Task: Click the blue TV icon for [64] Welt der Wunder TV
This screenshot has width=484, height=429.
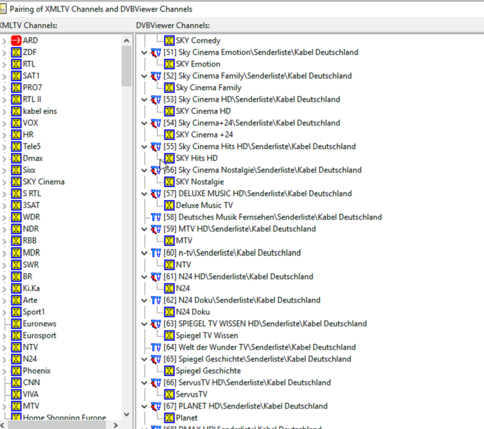Action: (156, 347)
